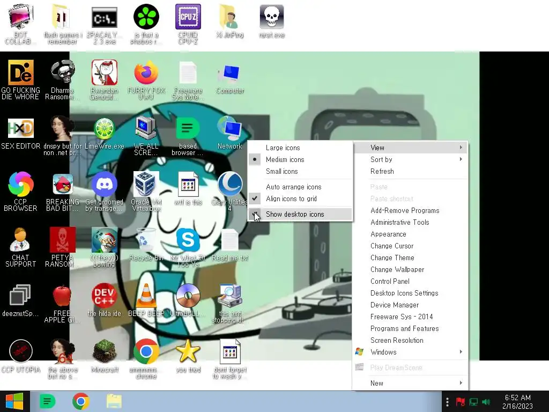549x412 pixels.
Task: Open the Chrome desktop icon labeled ummmmm chrome
Action: click(146, 351)
